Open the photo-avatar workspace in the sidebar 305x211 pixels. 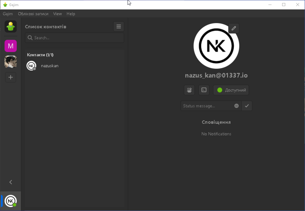click(11, 62)
